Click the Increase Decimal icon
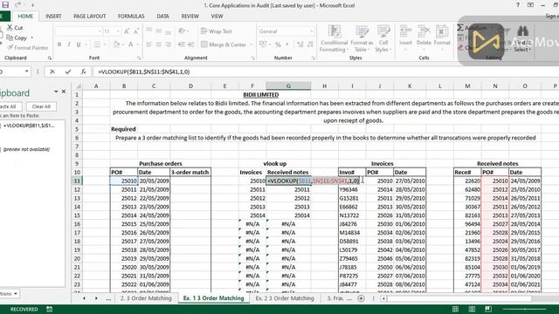This screenshot has width=559, height=314. 300,44
